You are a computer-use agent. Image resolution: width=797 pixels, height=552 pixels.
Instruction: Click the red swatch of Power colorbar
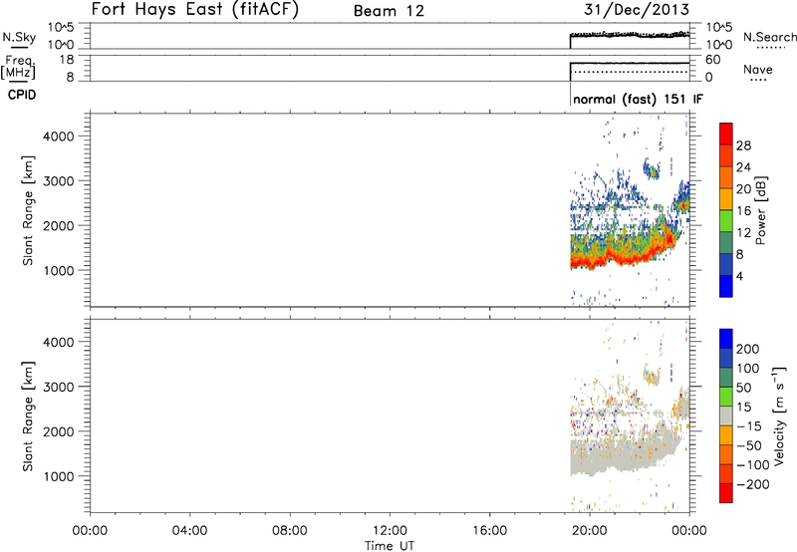[x=726, y=134]
